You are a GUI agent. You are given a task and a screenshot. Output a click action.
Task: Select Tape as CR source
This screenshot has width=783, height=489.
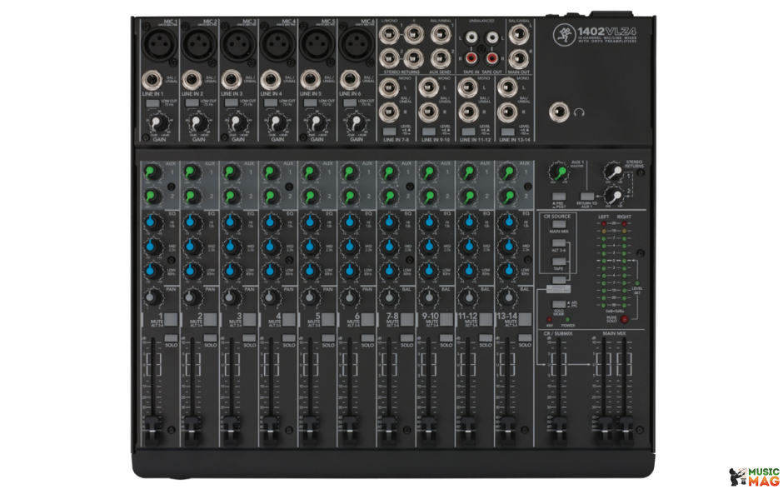tap(558, 262)
